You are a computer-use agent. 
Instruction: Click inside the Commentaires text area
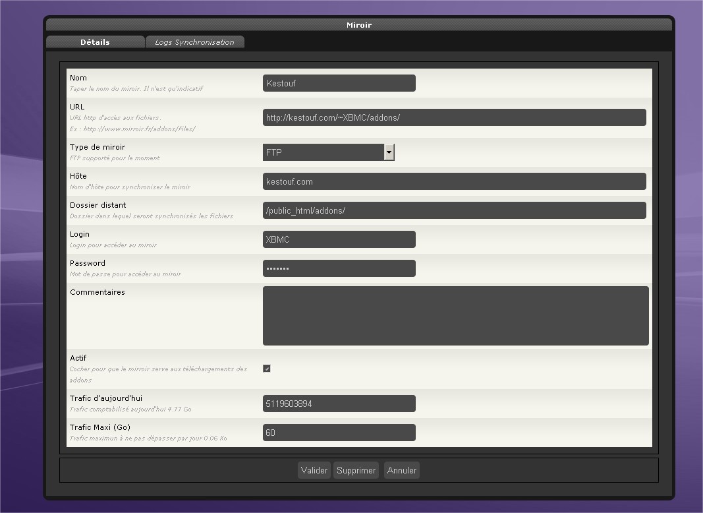pos(455,315)
